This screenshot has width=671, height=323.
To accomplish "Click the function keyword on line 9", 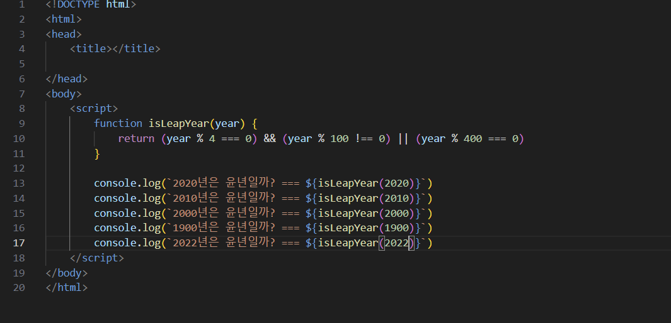I will (x=118, y=124).
